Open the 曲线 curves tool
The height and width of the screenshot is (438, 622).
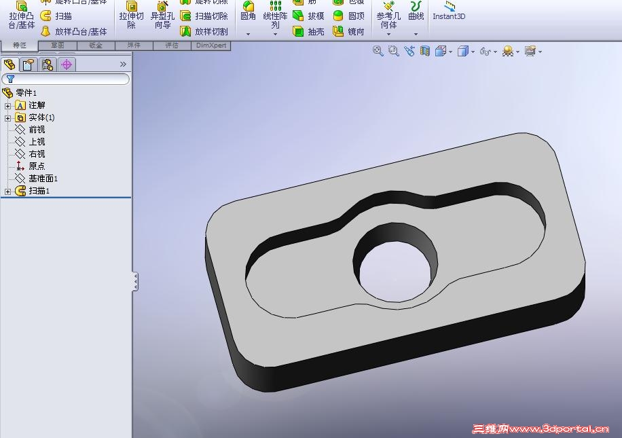[416, 11]
